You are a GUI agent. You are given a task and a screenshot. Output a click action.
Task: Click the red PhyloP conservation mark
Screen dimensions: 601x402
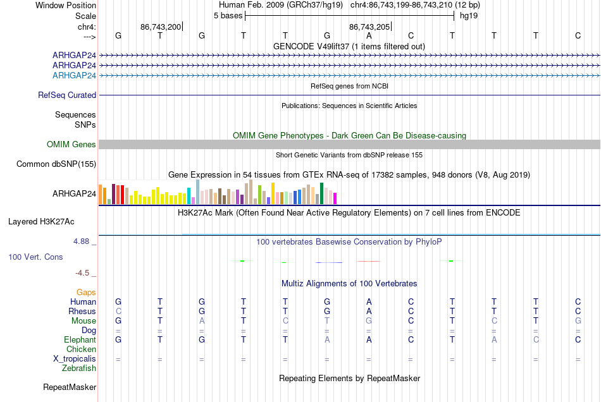tap(368, 262)
